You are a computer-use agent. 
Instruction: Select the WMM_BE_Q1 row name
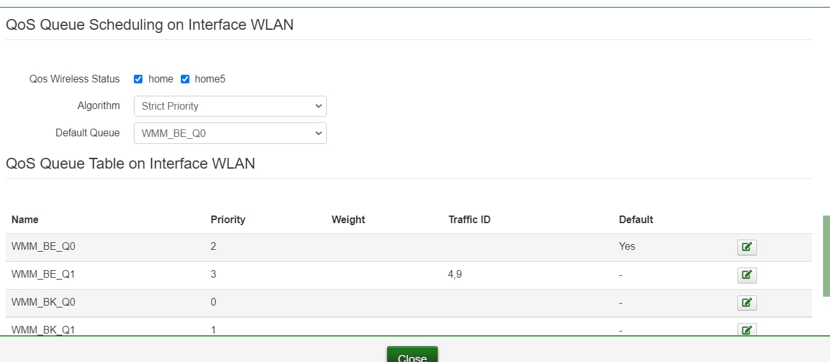43,275
